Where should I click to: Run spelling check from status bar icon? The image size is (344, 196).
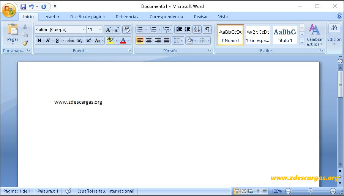(68, 191)
